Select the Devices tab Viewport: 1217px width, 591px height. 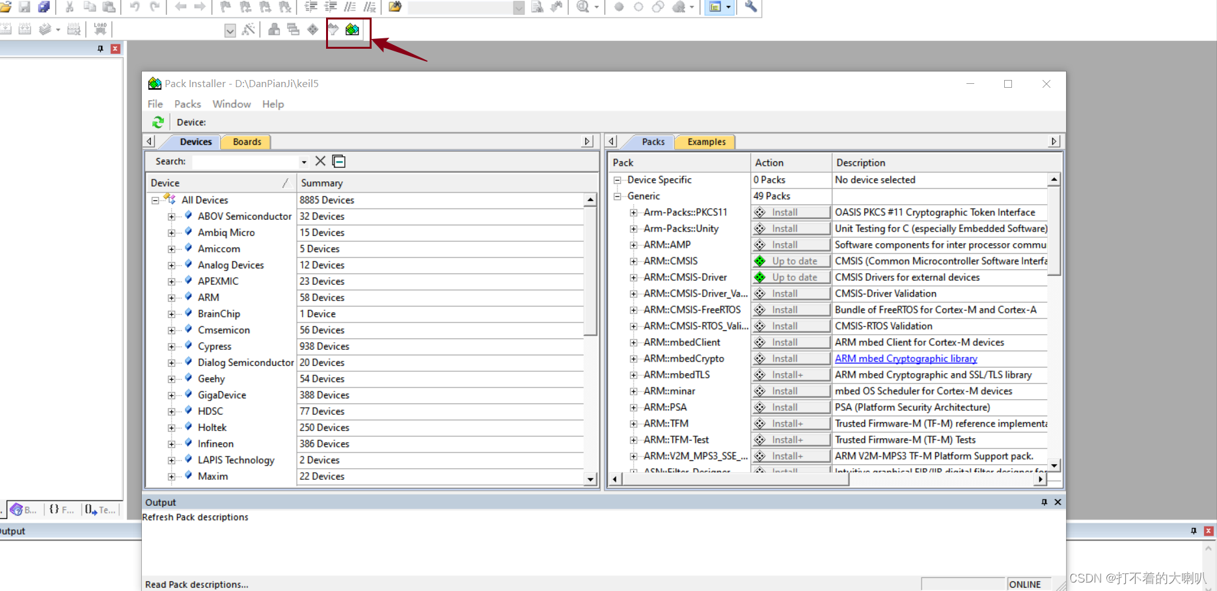tap(195, 142)
